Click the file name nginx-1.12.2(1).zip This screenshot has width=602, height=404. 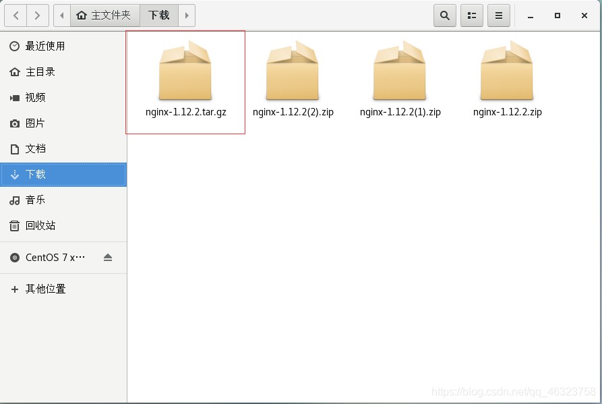tap(400, 112)
